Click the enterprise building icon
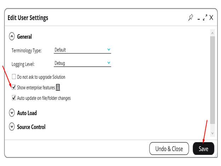Image resolution: width=221 pixels, height=166 pixels. coord(58,87)
